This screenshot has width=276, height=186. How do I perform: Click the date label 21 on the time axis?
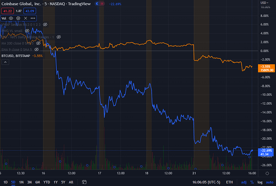coord(194,173)
